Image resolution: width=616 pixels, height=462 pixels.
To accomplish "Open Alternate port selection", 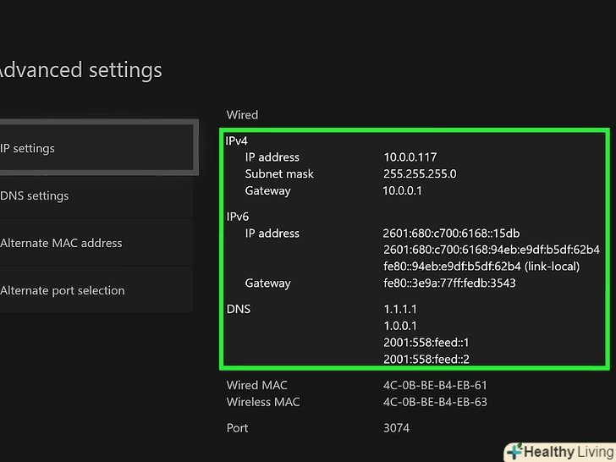I will (93, 291).
